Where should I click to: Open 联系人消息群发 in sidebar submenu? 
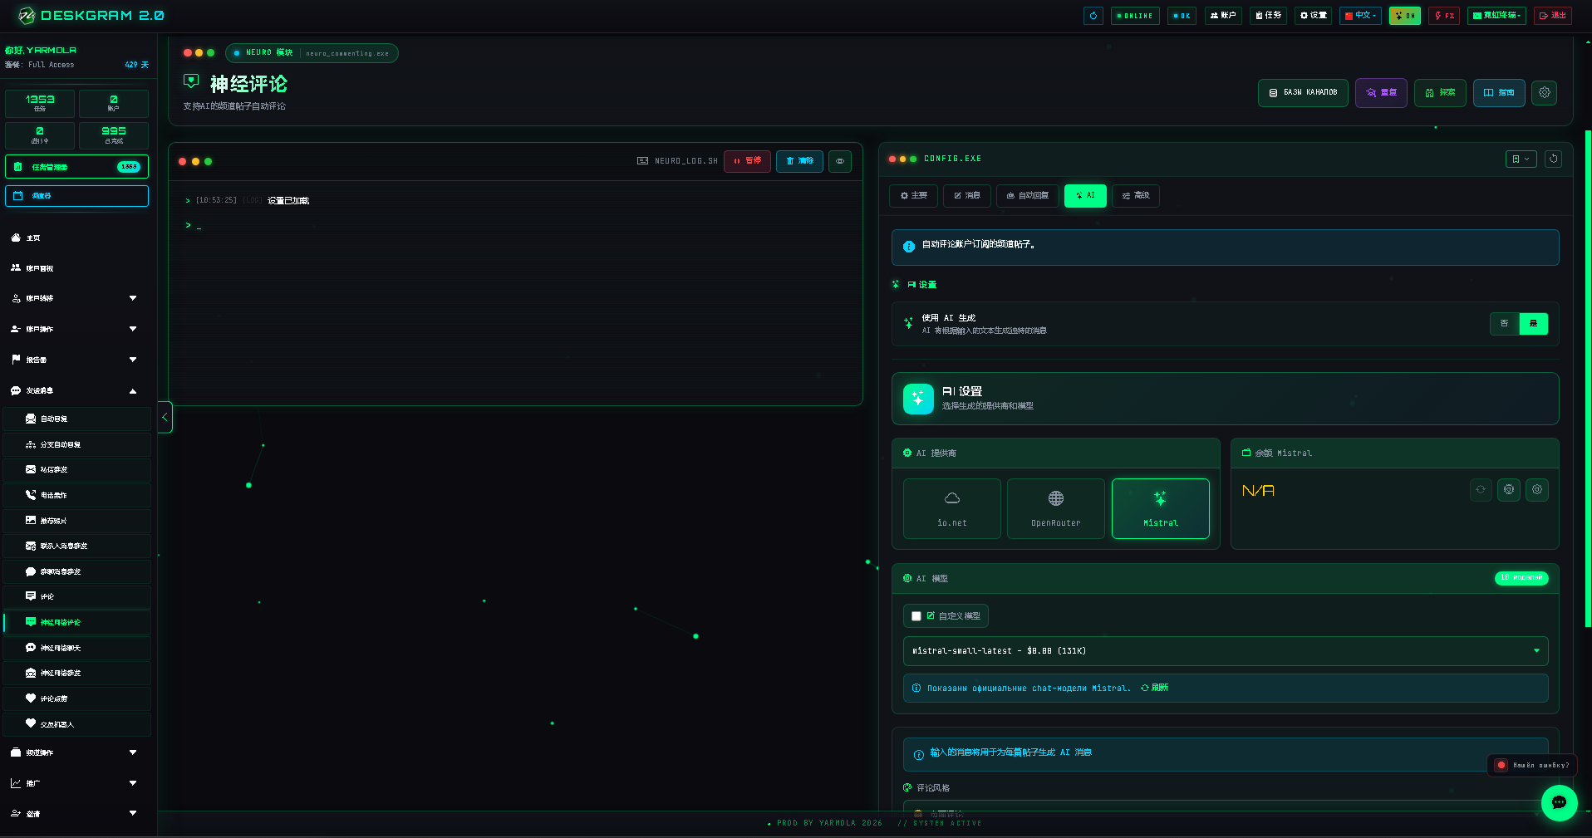click(77, 546)
